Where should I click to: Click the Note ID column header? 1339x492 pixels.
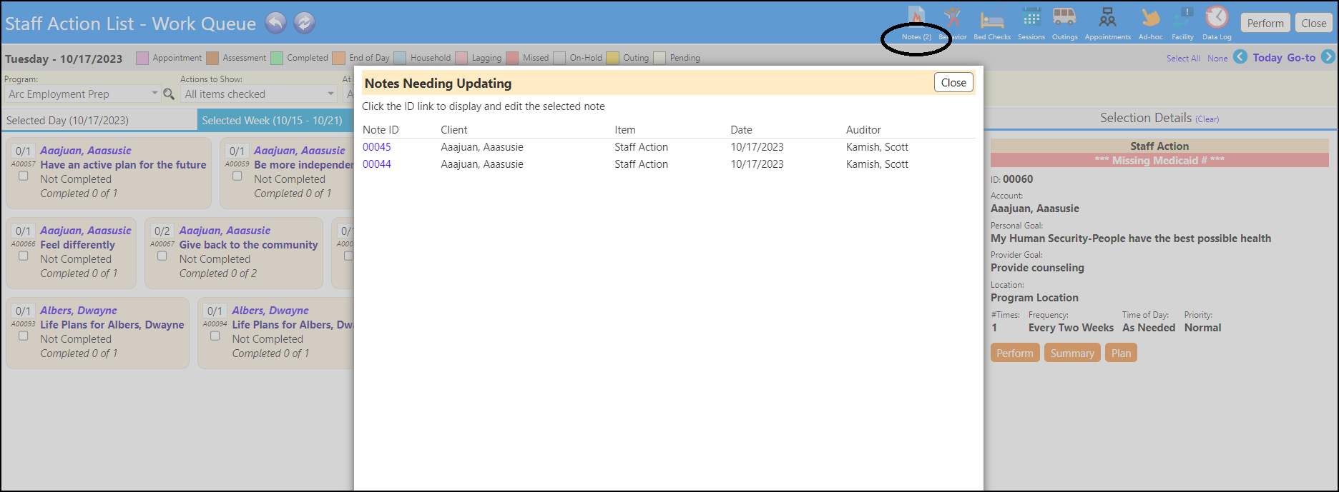(x=381, y=130)
